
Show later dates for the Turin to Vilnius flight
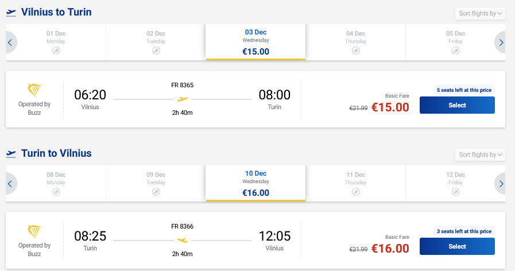tap(501, 184)
